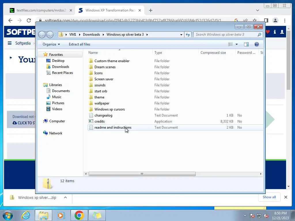Screen dimensions: 295x221
Task: Select the Screen saver folder
Action: [x=104, y=79]
